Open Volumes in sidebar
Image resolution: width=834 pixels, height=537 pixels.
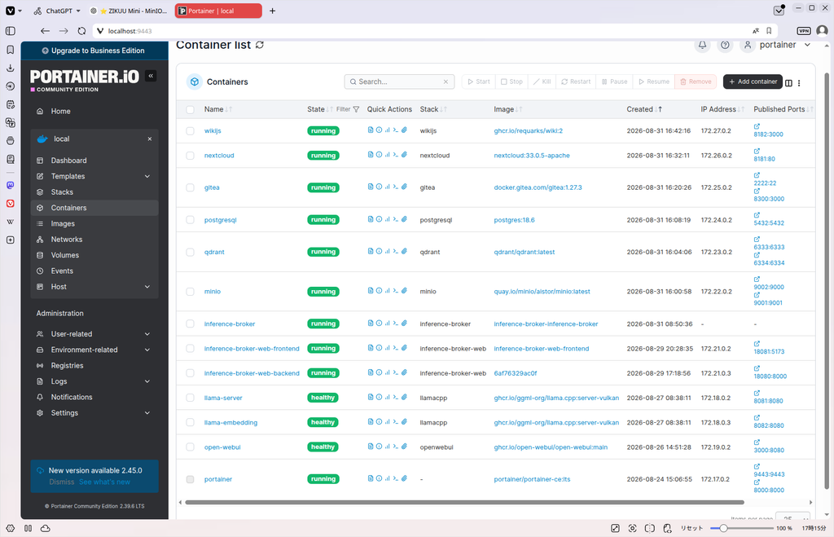click(x=94, y=255)
